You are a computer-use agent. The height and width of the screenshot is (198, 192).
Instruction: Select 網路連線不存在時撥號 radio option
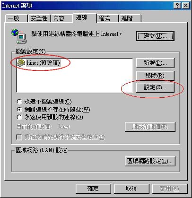point(19,109)
